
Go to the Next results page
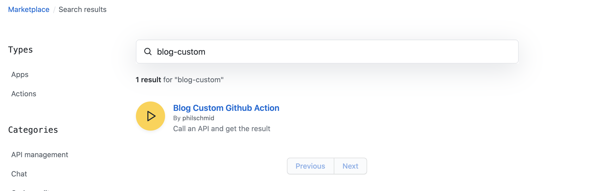pyautogui.click(x=350, y=166)
